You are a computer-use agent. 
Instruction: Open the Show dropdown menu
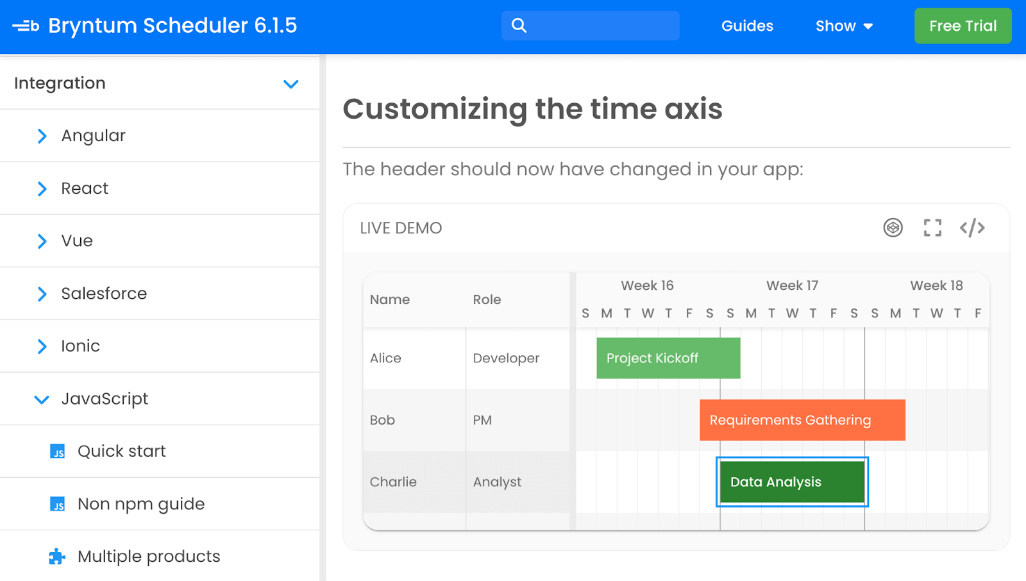point(844,26)
